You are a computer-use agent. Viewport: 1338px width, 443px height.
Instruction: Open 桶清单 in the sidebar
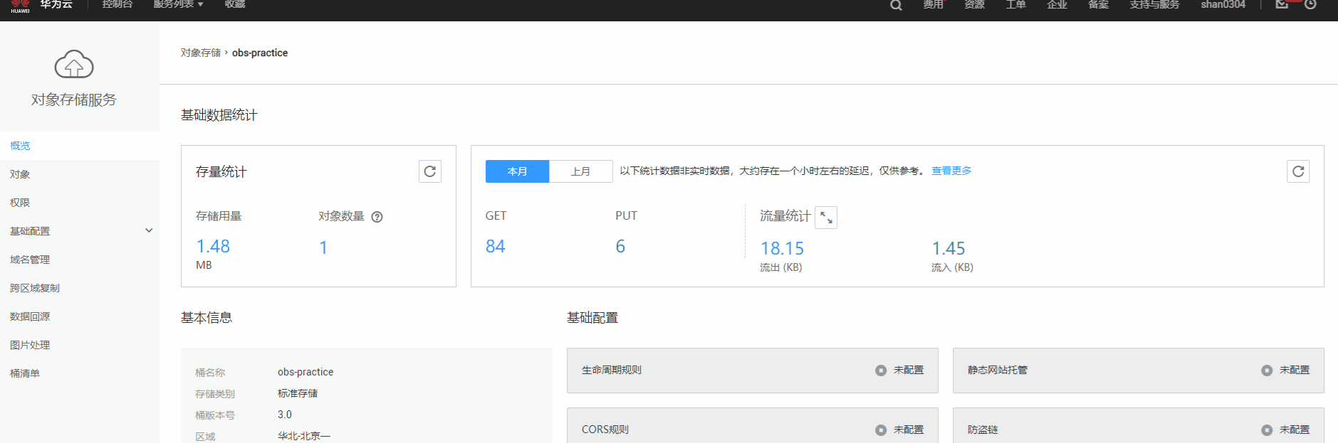click(80, 373)
